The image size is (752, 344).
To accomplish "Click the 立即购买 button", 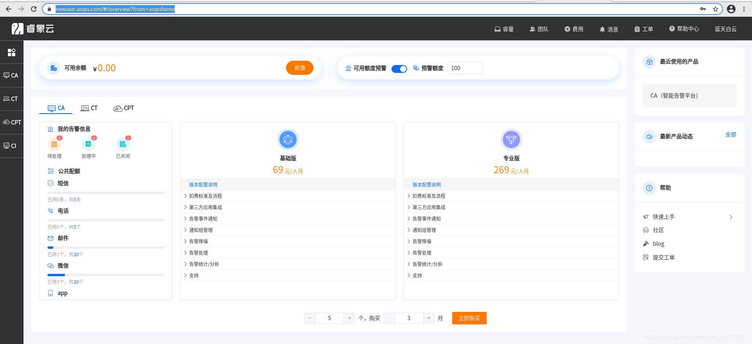I will coord(469,318).
